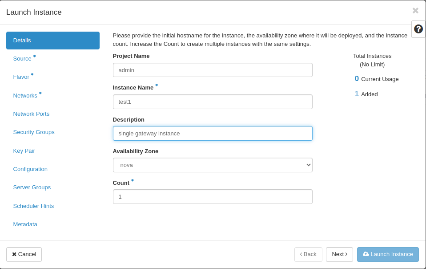Click the back chevron on the Back button
The height and width of the screenshot is (269, 426).
pyautogui.click(x=302, y=254)
